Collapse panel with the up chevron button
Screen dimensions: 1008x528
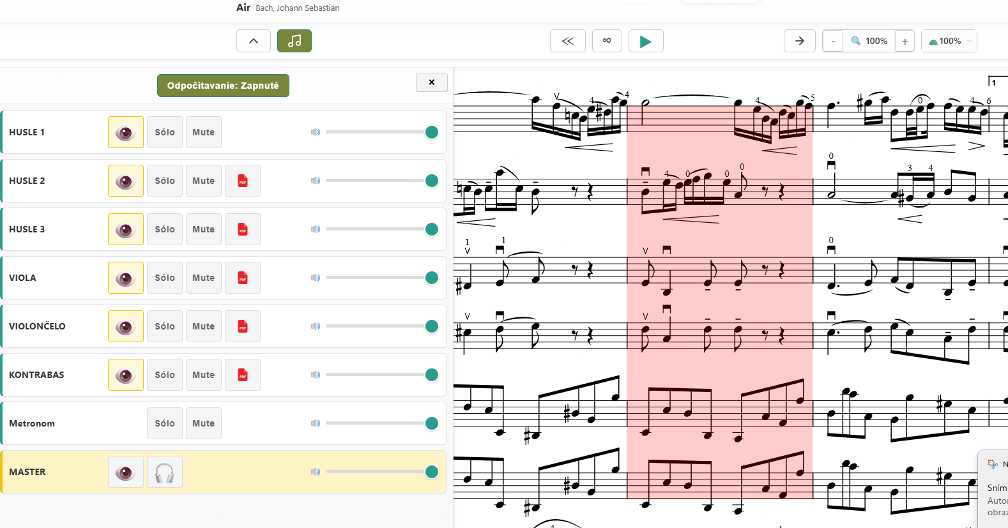pyautogui.click(x=254, y=41)
